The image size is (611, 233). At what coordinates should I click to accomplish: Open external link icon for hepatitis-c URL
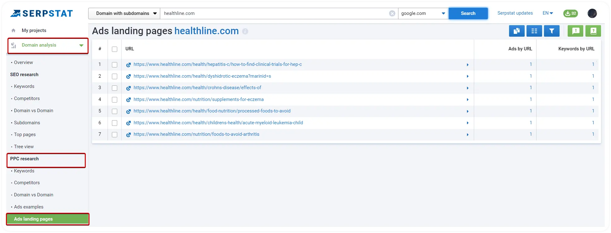[x=128, y=65]
